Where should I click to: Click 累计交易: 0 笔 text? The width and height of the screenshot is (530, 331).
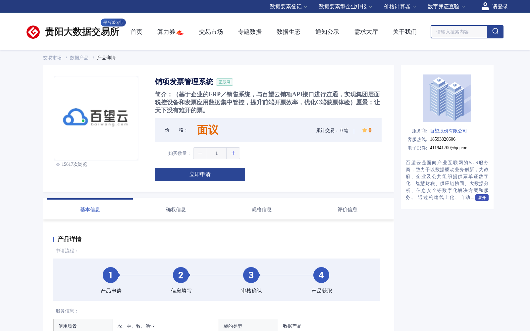point(332,130)
